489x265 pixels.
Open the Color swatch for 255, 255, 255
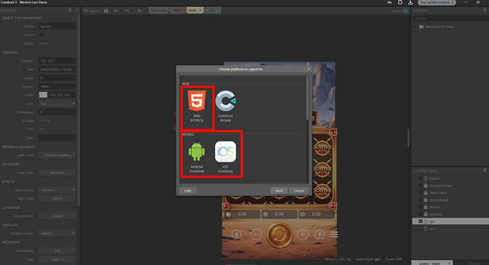[43, 95]
